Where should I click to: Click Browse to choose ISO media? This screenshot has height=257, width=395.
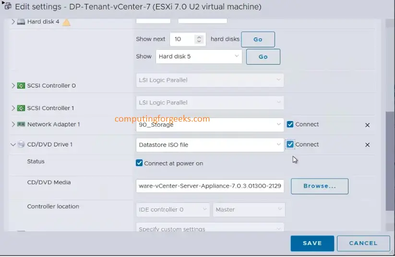tap(320, 186)
